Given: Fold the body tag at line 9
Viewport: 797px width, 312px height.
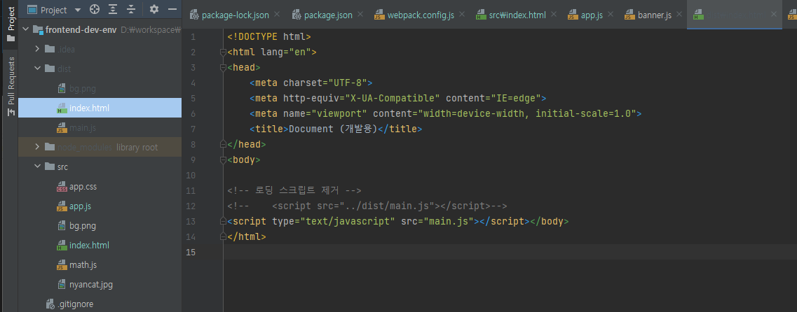Looking at the screenshot, I should tap(223, 159).
